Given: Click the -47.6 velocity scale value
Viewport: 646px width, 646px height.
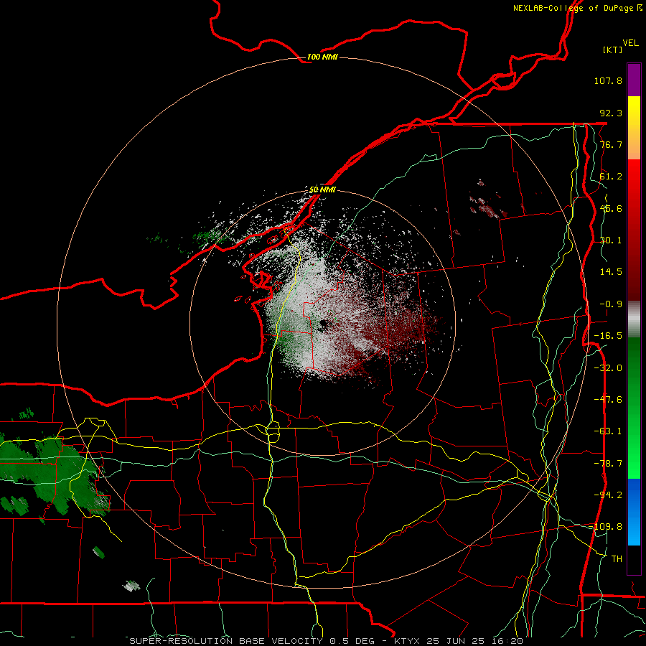Looking at the screenshot, I should coord(608,400).
